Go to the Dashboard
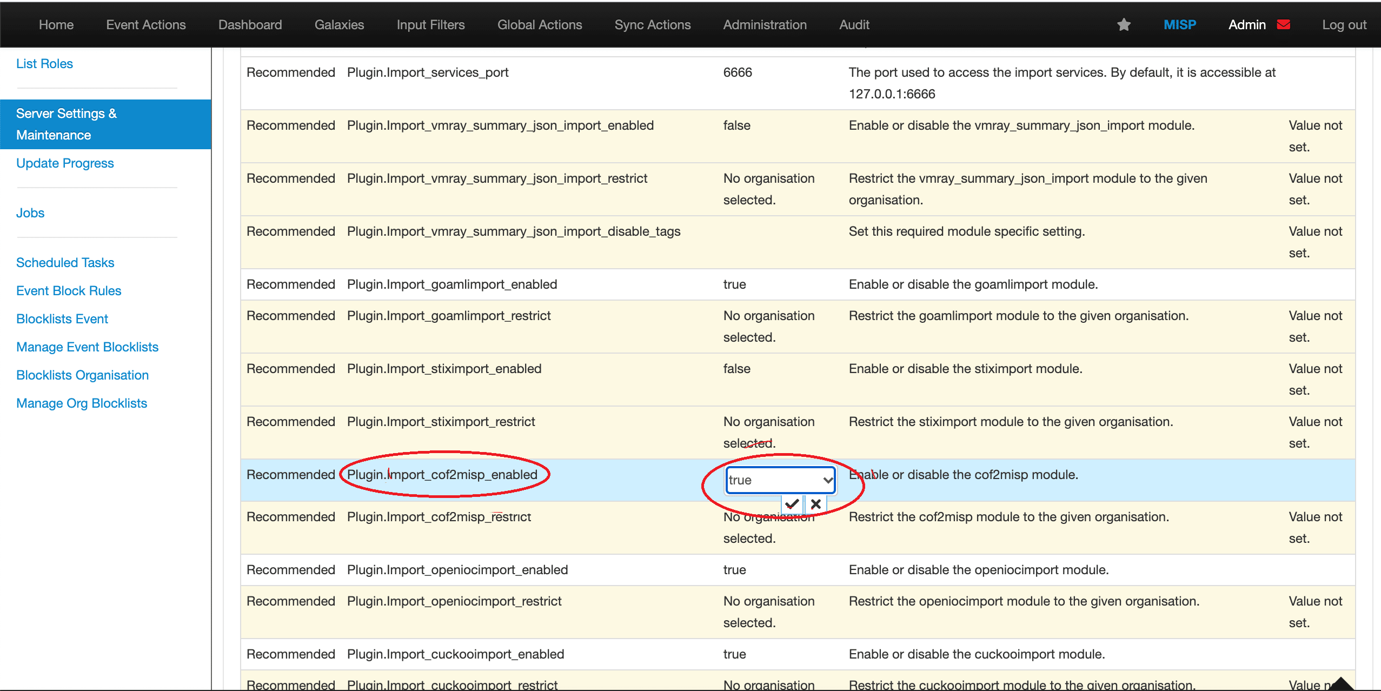This screenshot has height=691, width=1381. tap(250, 24)
